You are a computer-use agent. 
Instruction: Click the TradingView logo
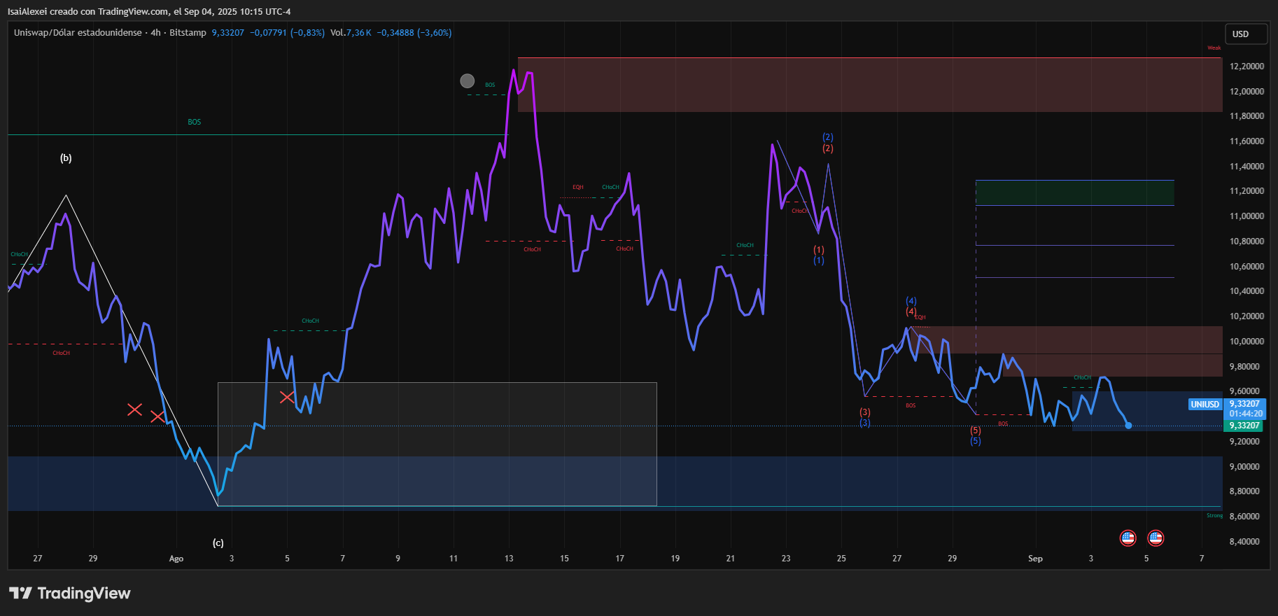pos(69,594)
